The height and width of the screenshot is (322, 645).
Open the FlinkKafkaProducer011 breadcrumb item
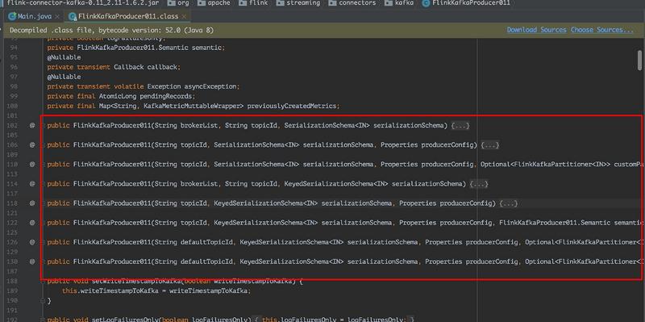[x=471, y=3]
